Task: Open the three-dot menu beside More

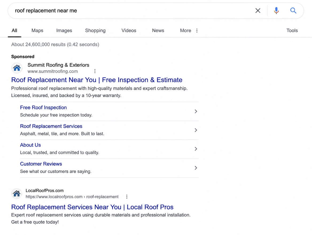Action: [197, 30]
